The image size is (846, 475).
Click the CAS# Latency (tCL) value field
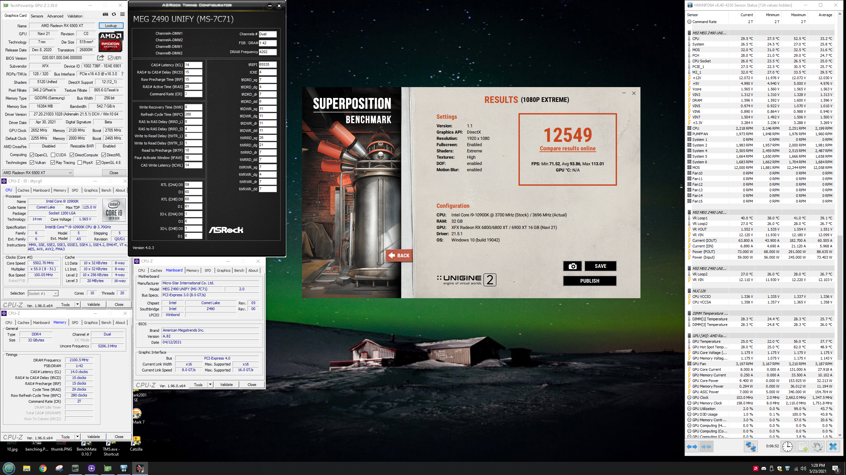(x=193, y=65)
